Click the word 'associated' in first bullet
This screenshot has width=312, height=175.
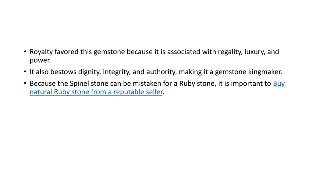tap(183, 52)
